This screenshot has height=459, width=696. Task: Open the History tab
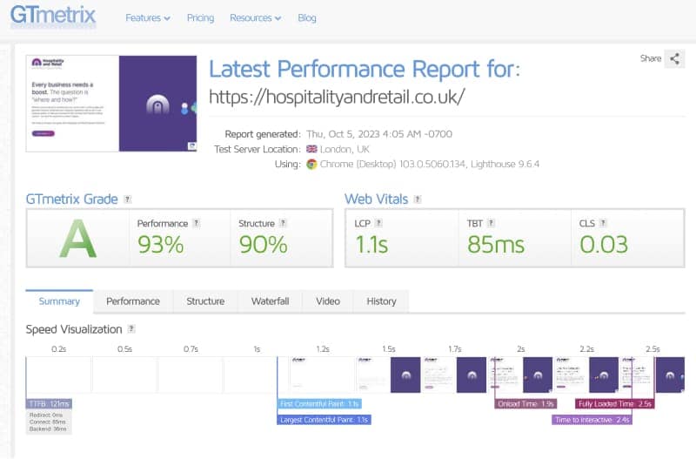click(x=381, y=301)
